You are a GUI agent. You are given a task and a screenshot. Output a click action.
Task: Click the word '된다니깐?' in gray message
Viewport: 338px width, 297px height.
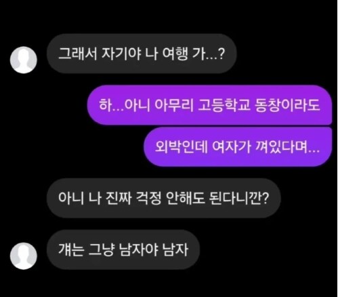coord(239,198)
